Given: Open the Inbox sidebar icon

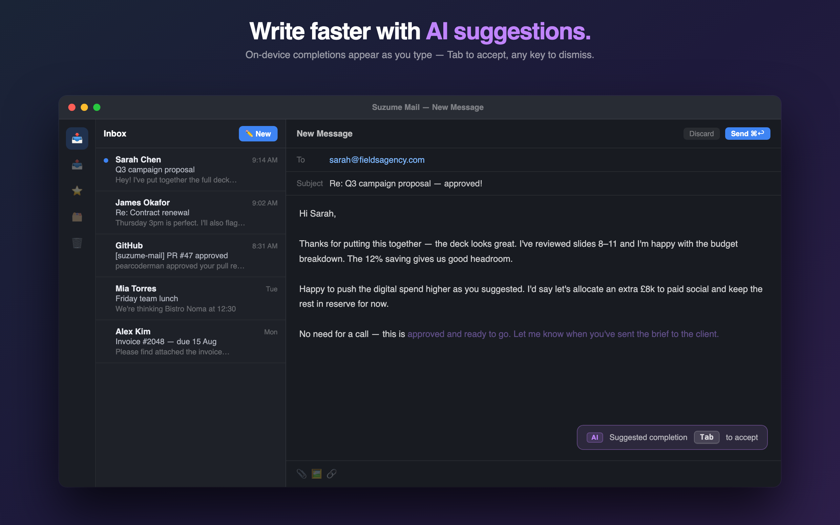Looking at the screenshot, I should coord(77,138).
